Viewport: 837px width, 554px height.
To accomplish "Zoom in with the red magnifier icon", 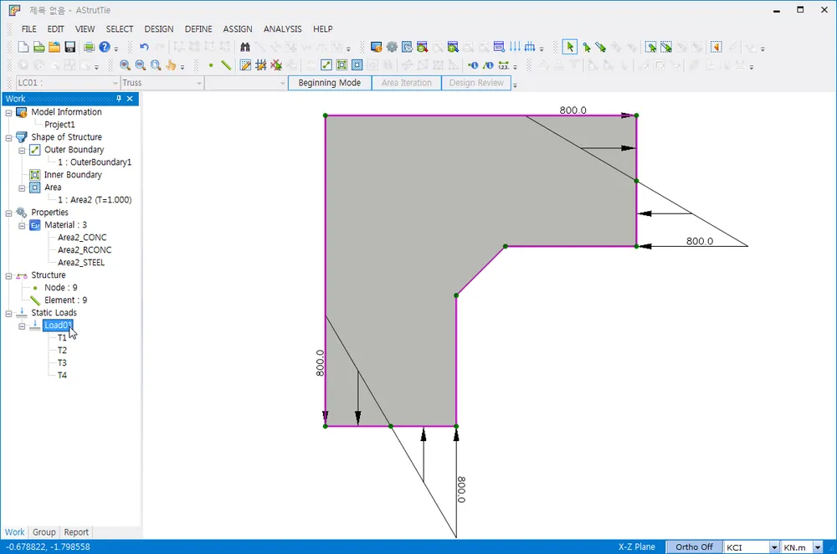I will click(125, 65).
